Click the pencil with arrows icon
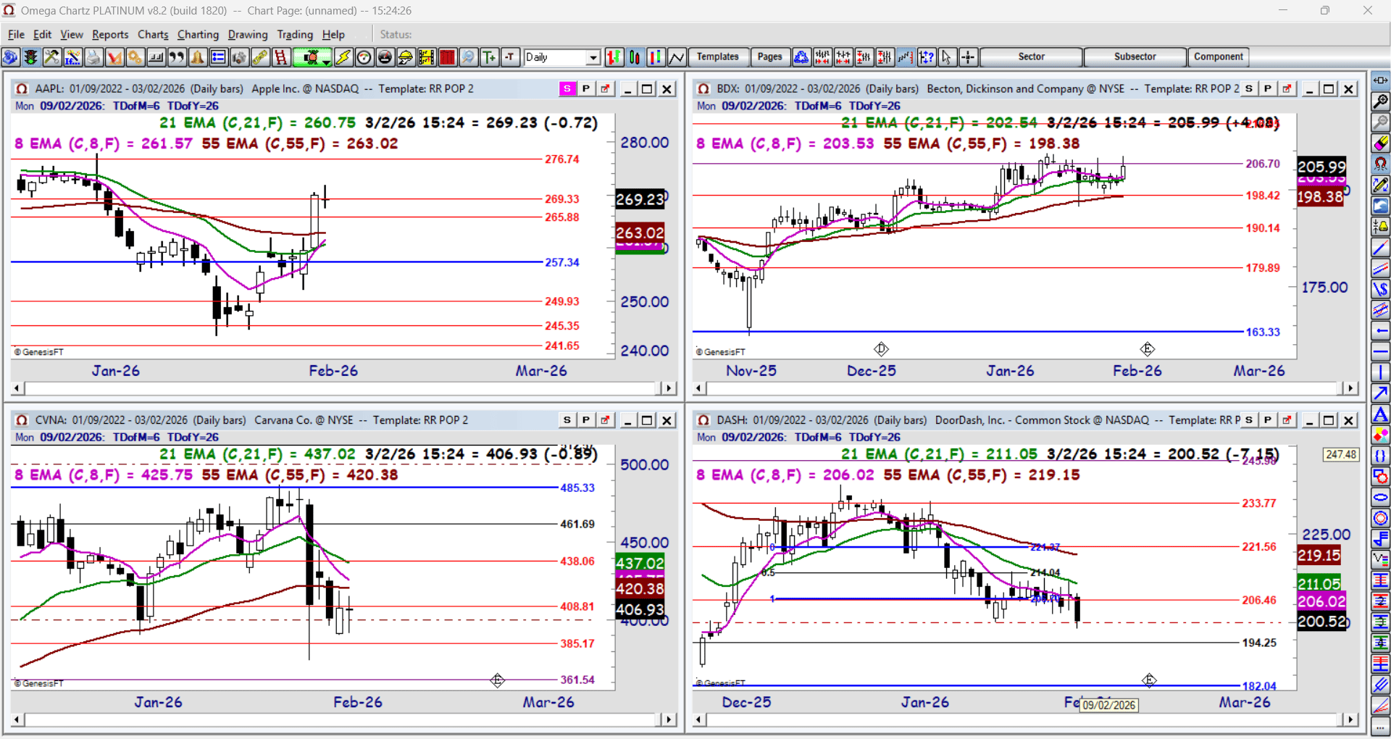 click(1381, 185)
